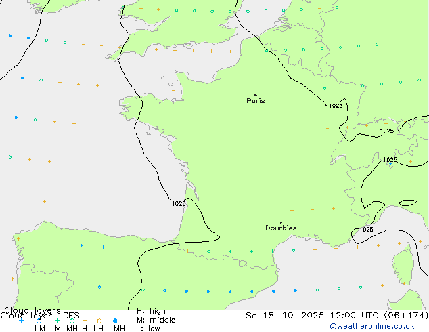The image size is (429, 332).
Task: Click the Dourbies town label
Action: click(281, 228)
